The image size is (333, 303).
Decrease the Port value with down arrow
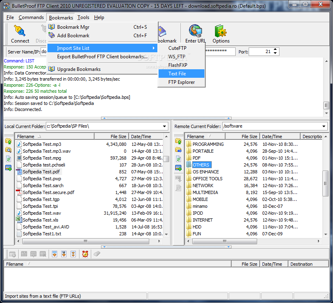click(x=275, y=53)
